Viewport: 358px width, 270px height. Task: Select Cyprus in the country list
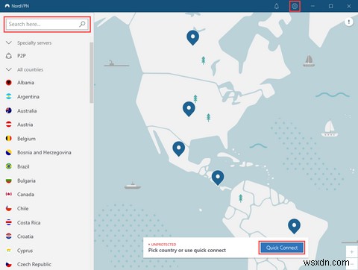pos(25,251)
